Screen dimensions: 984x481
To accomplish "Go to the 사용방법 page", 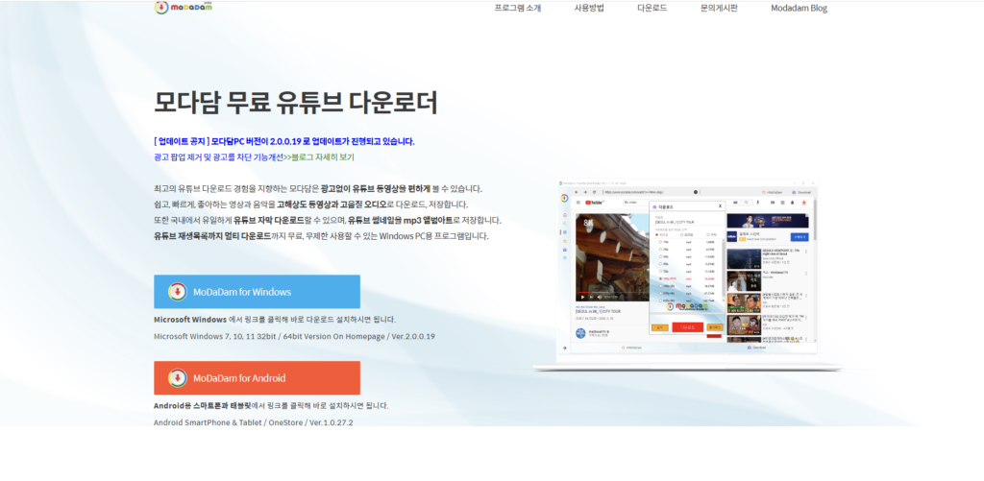I will [x=589, y=8].
